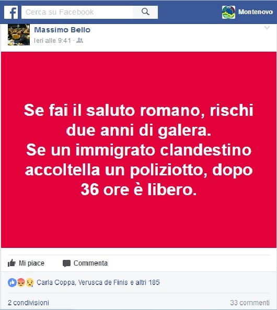Click the Montenovo page name in the header
The width and height of the screenshot is (277, 310).
(256, 12)
